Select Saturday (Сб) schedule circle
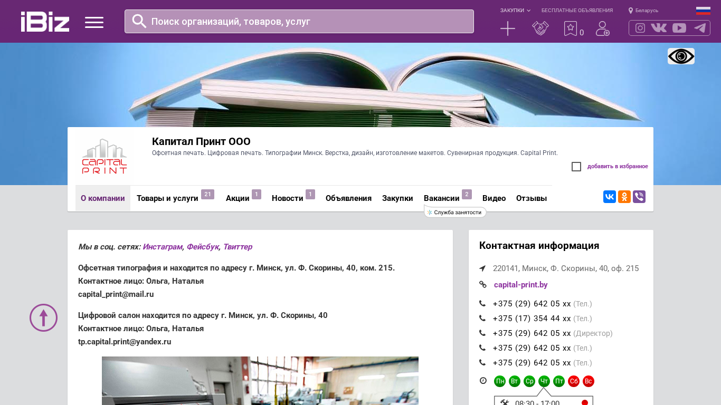 tap(574, 381)
